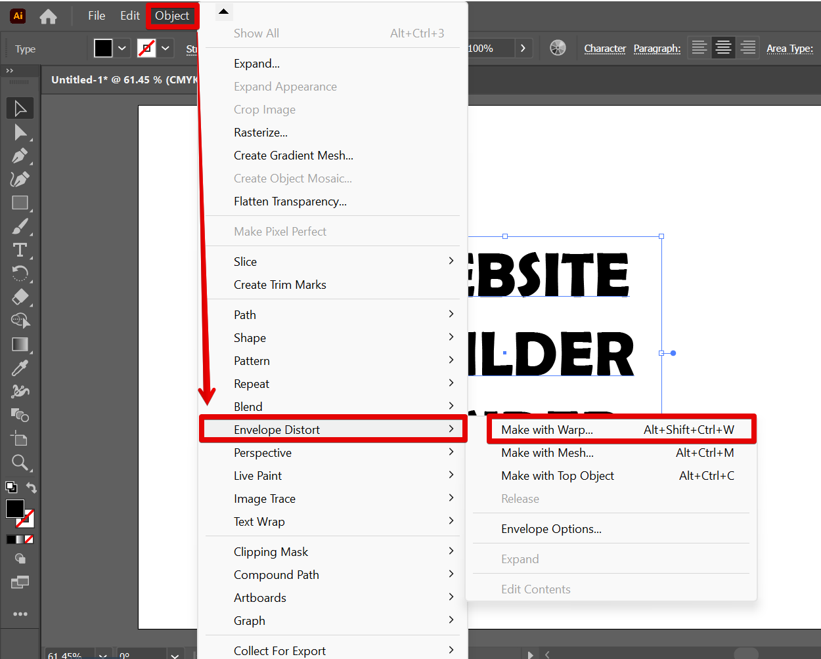Viewport: 821px width, 659px height.
Task: Toggle align left paragraph button
Action: pyautogui.click(x=699, y=48)
